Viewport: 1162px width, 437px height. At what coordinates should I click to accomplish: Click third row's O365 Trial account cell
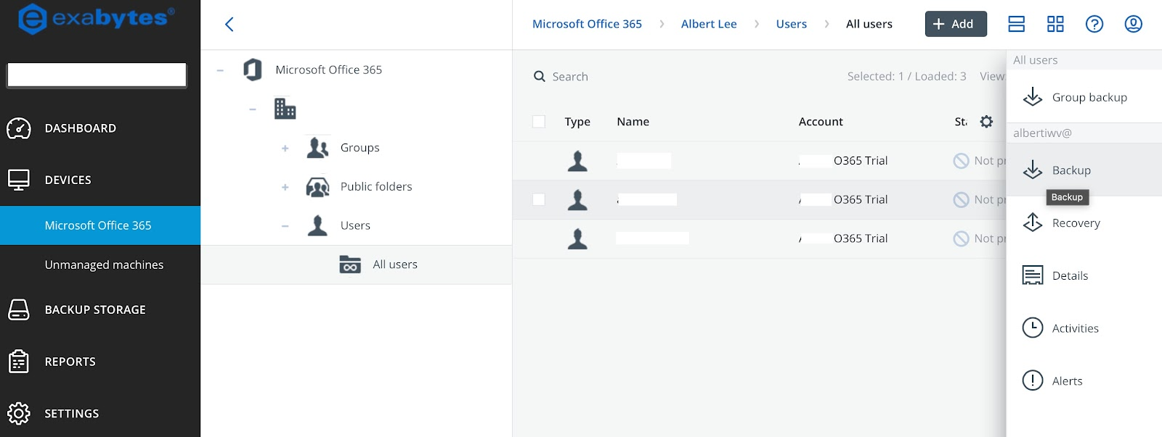pyautogui.click(x=843, y=238)
